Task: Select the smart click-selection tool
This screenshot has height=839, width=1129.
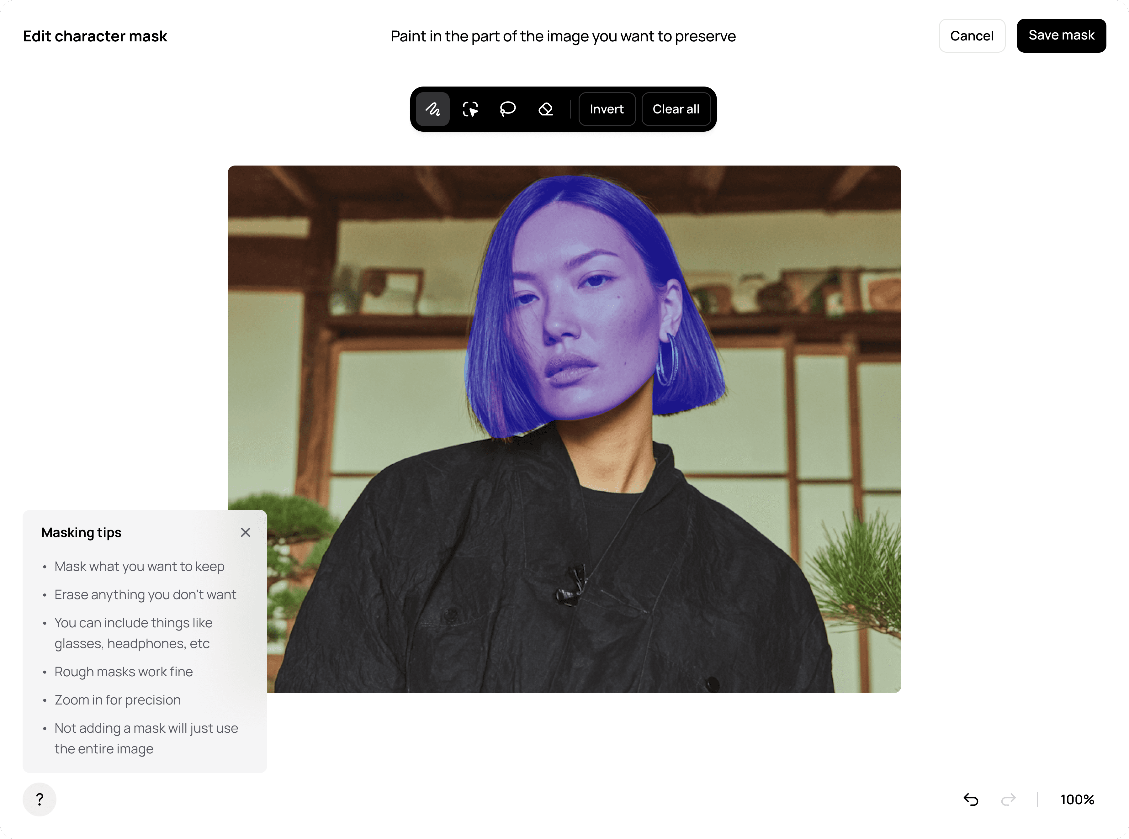Action: [470, 109]
